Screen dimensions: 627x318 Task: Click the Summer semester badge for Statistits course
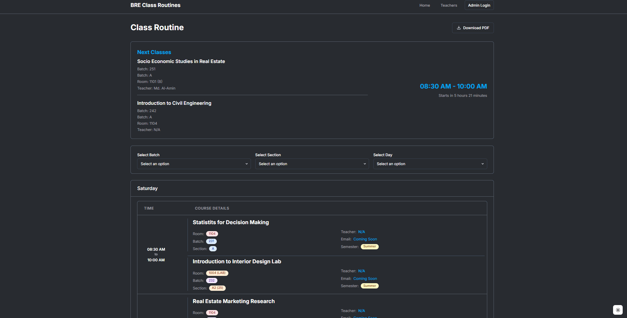pos(369,247)
